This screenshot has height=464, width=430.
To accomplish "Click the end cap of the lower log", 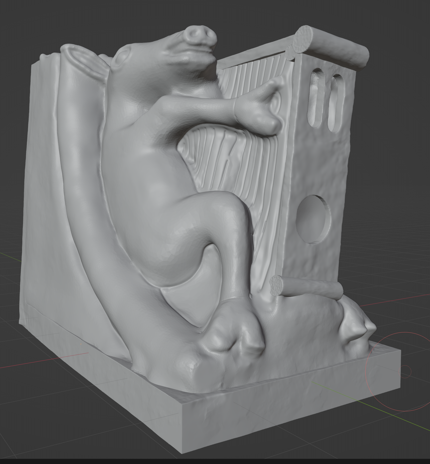I will pyautogui.click(x=276, y=286).
